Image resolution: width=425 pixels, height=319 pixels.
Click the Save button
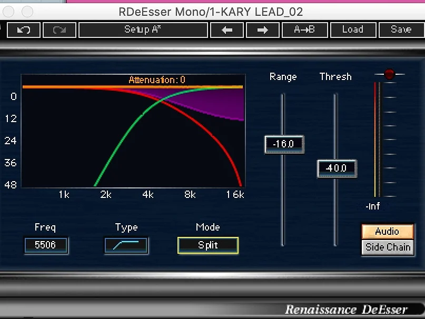(x=401, y=30)
